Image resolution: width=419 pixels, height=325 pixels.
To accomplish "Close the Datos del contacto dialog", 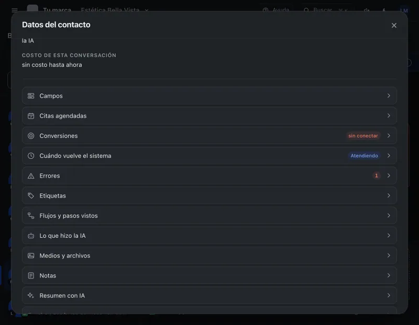I will 394,25.
